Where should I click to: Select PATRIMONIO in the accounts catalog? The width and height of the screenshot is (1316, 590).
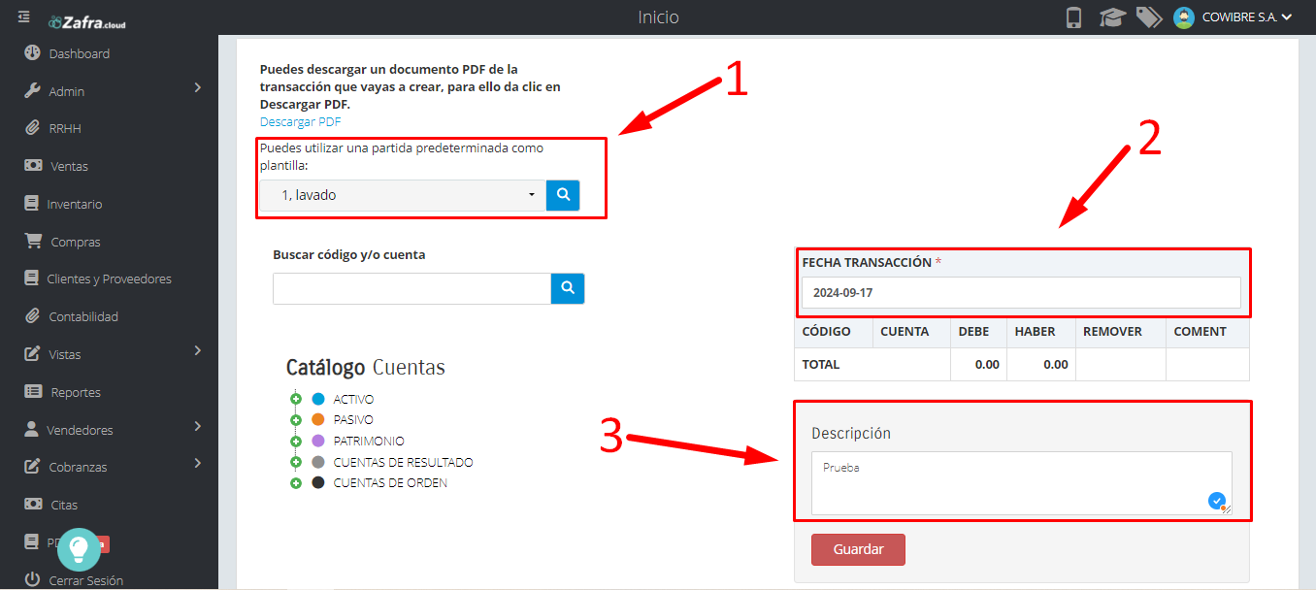point(369,441)
